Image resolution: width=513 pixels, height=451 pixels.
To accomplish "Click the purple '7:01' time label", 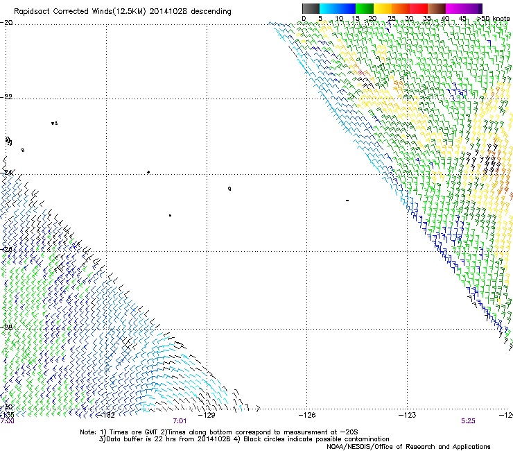I will (x=180, y=421).
